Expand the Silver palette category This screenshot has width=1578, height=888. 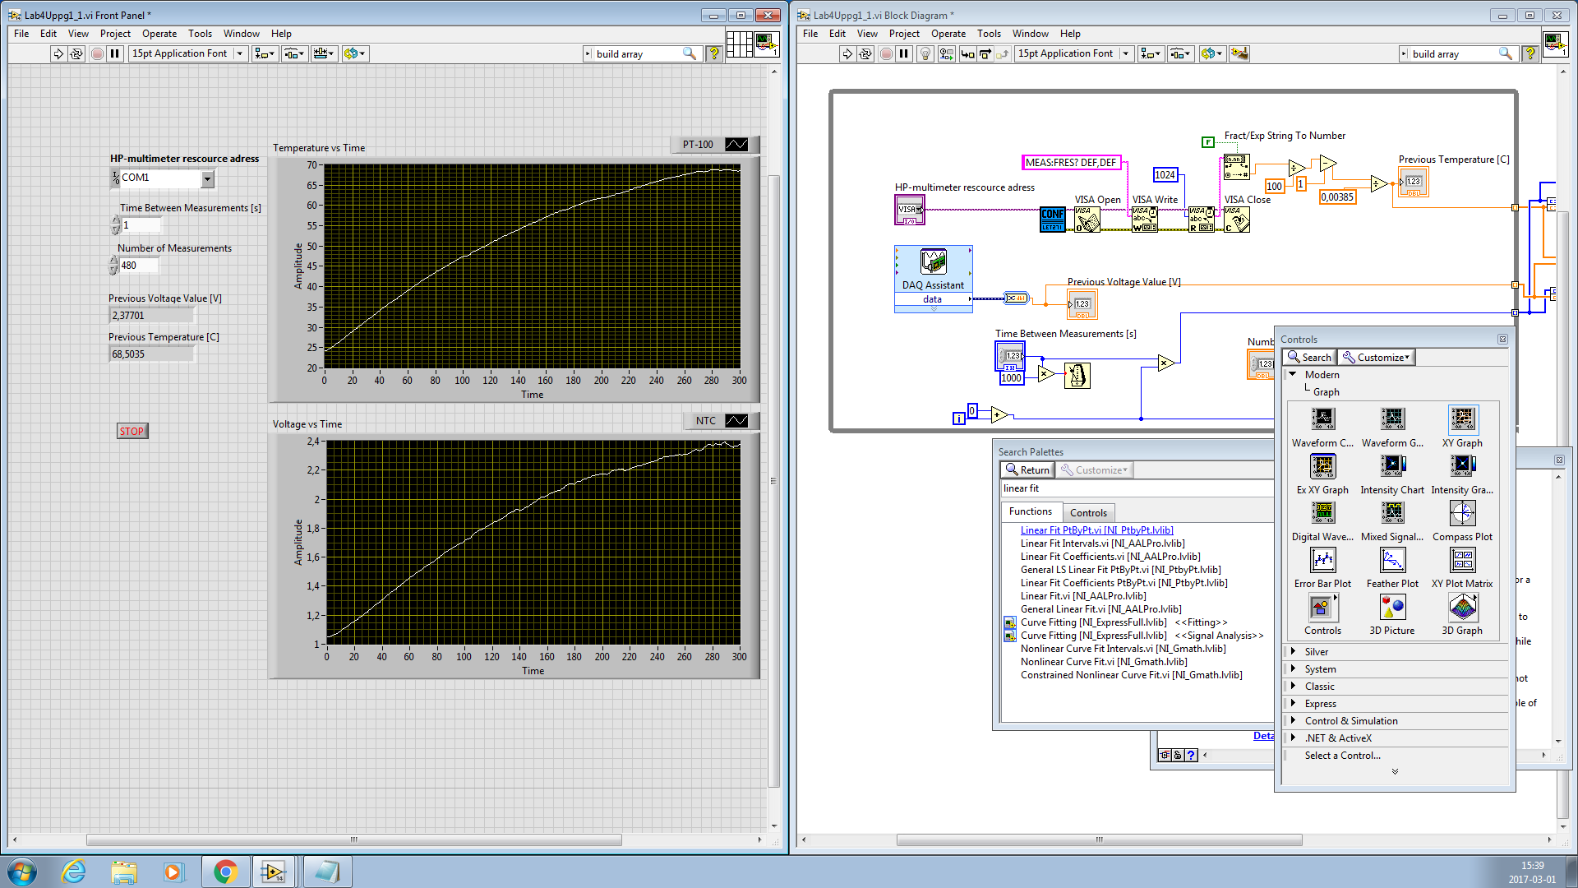pos(1294,651)
